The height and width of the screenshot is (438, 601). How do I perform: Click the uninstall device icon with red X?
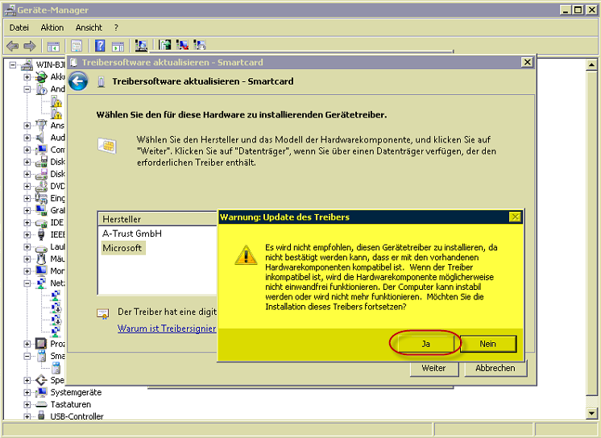[182, 46]
